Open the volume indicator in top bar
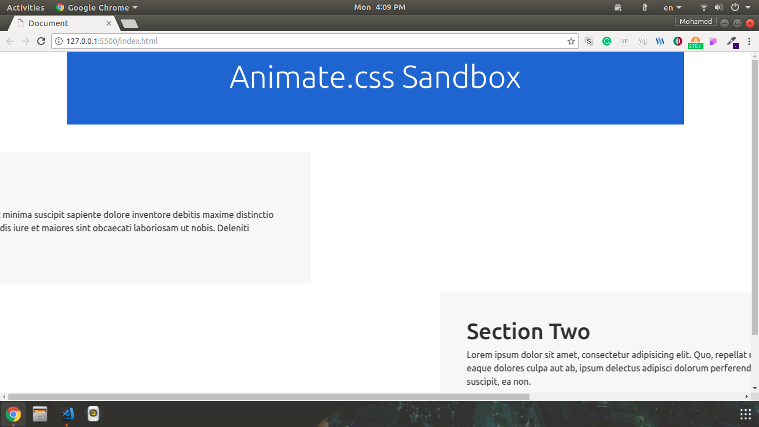 click(x=719, y=8)
